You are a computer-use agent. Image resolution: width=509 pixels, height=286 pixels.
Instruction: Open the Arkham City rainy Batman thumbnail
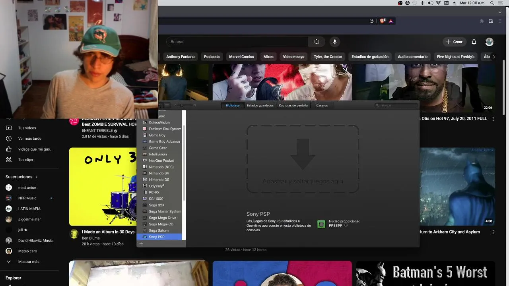457,187
